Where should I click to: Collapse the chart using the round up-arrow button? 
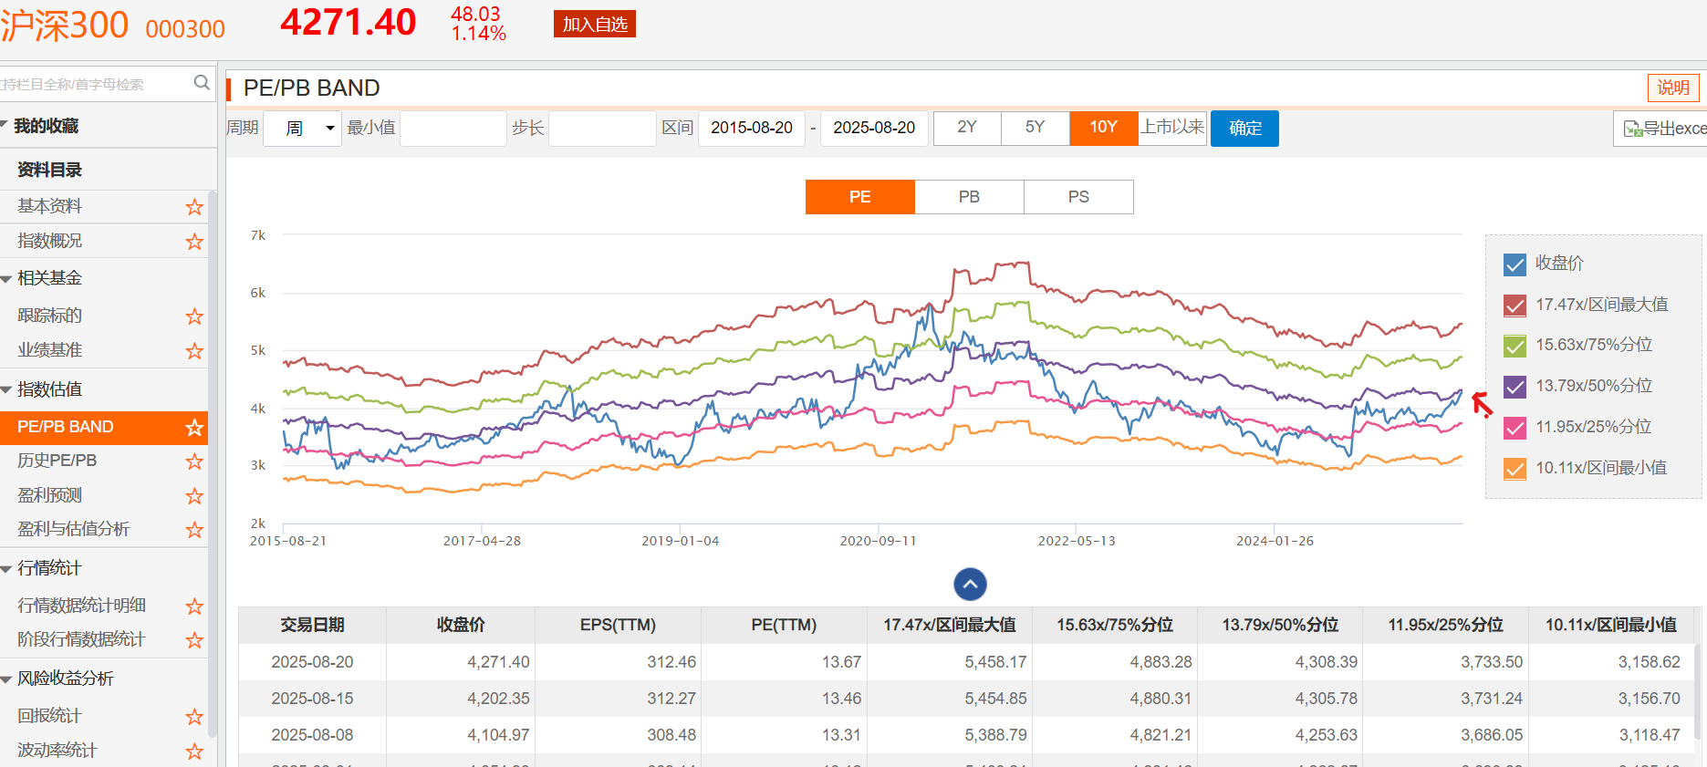(970, 584)
